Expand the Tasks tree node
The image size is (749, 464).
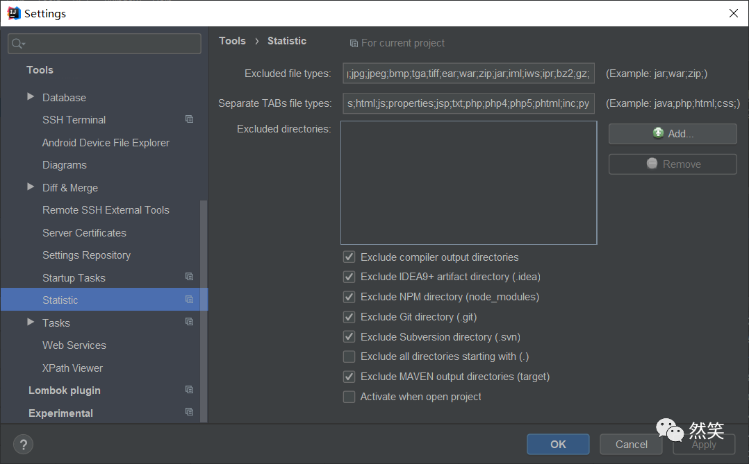31,323
